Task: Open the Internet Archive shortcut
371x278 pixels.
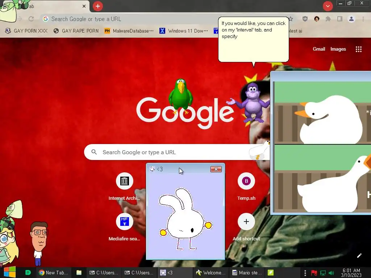Action: [x=124, y=187]
